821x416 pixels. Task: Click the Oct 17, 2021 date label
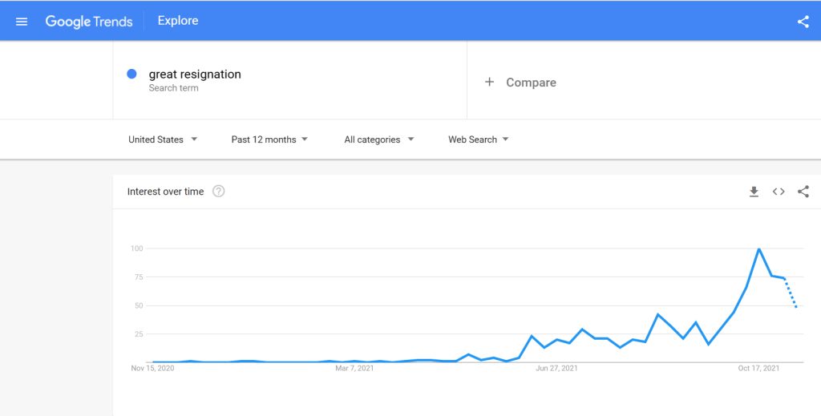758,369
